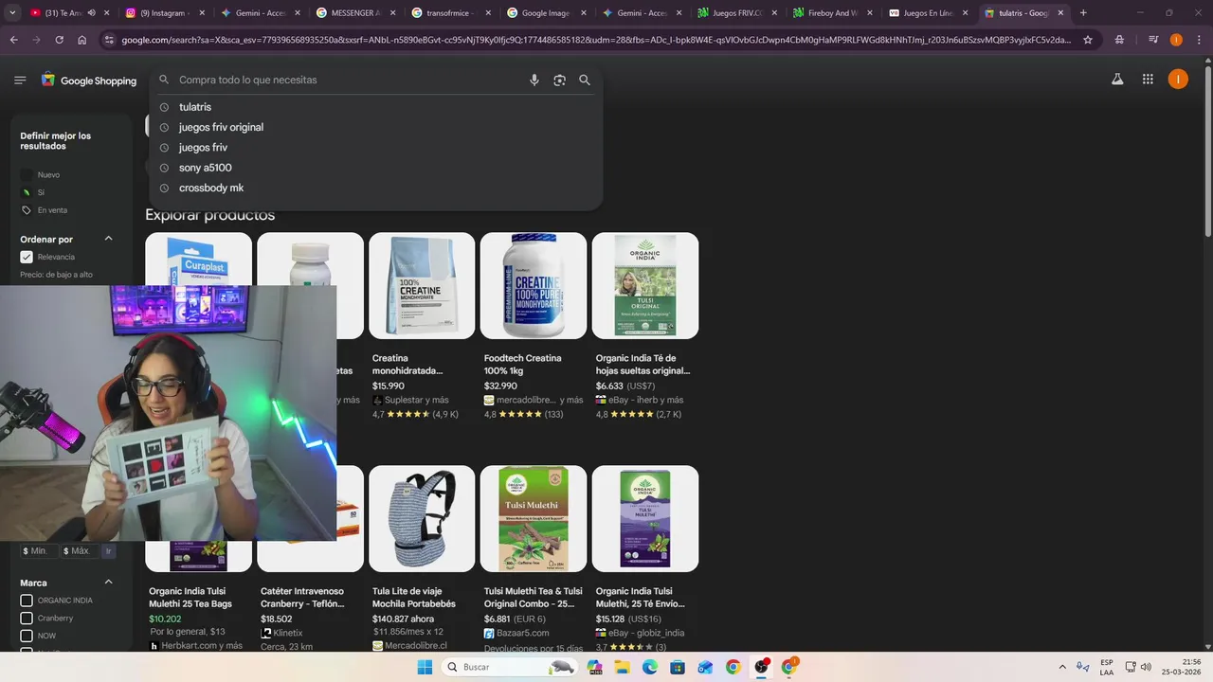This screenshot has height=682, width=1213.
Task: Open the tab search dropdown arrow
Action: click(x=12, y=13)
